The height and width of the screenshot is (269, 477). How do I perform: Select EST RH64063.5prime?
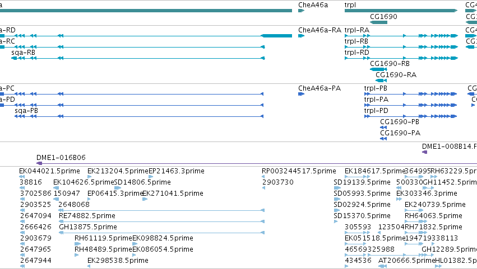(433, 216)
